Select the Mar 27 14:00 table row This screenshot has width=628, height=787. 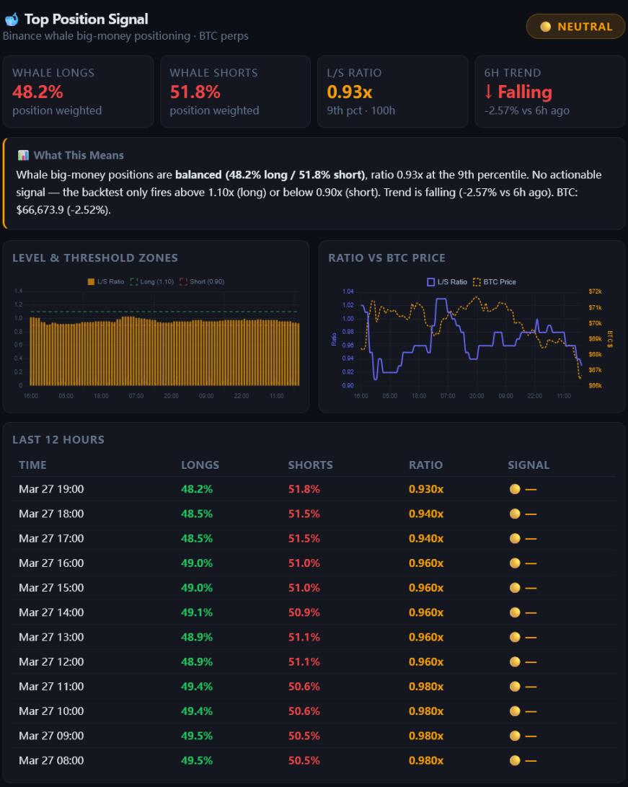coord(314,612)
